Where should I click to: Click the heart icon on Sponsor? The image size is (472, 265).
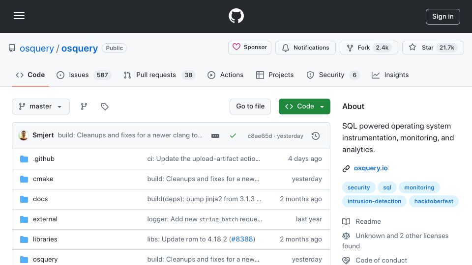236,47
